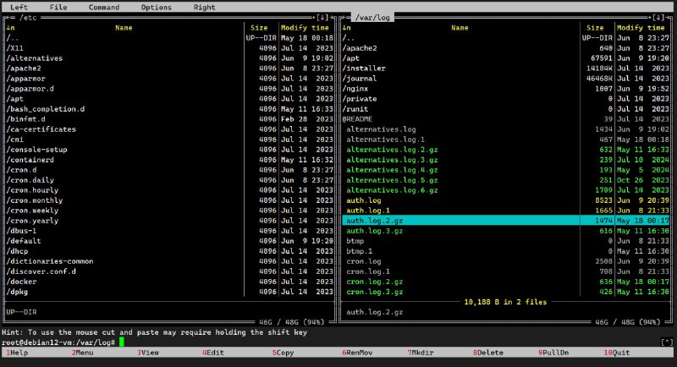677x367 pixels.
Task: Select /installer directory in right panel
Action: pyautogui.click(x=460, y=68)
